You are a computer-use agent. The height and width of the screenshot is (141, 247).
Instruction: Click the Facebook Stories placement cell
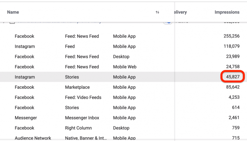click(72, 108)
